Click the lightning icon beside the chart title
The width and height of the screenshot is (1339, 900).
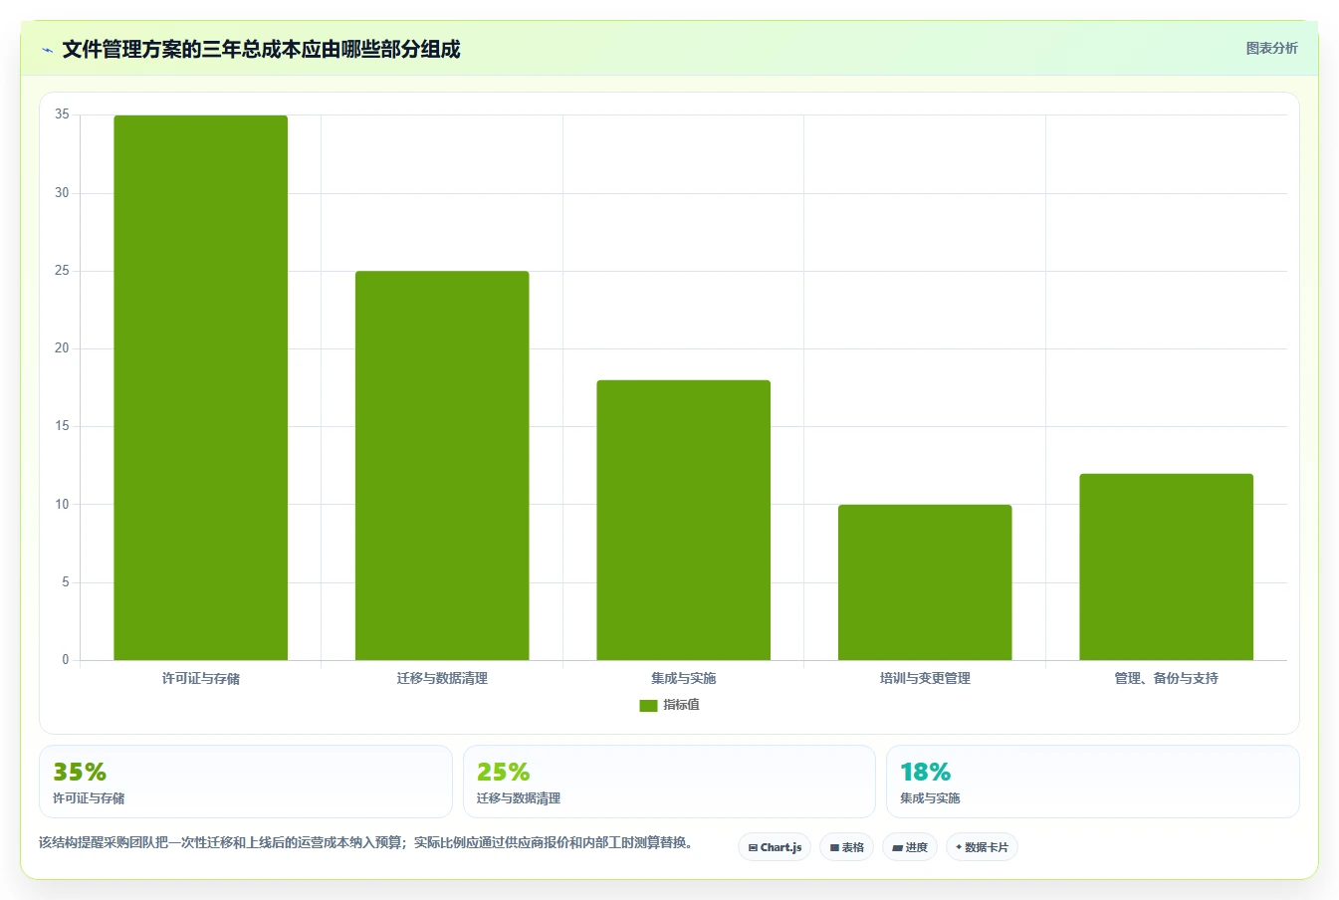click(47, 50)
